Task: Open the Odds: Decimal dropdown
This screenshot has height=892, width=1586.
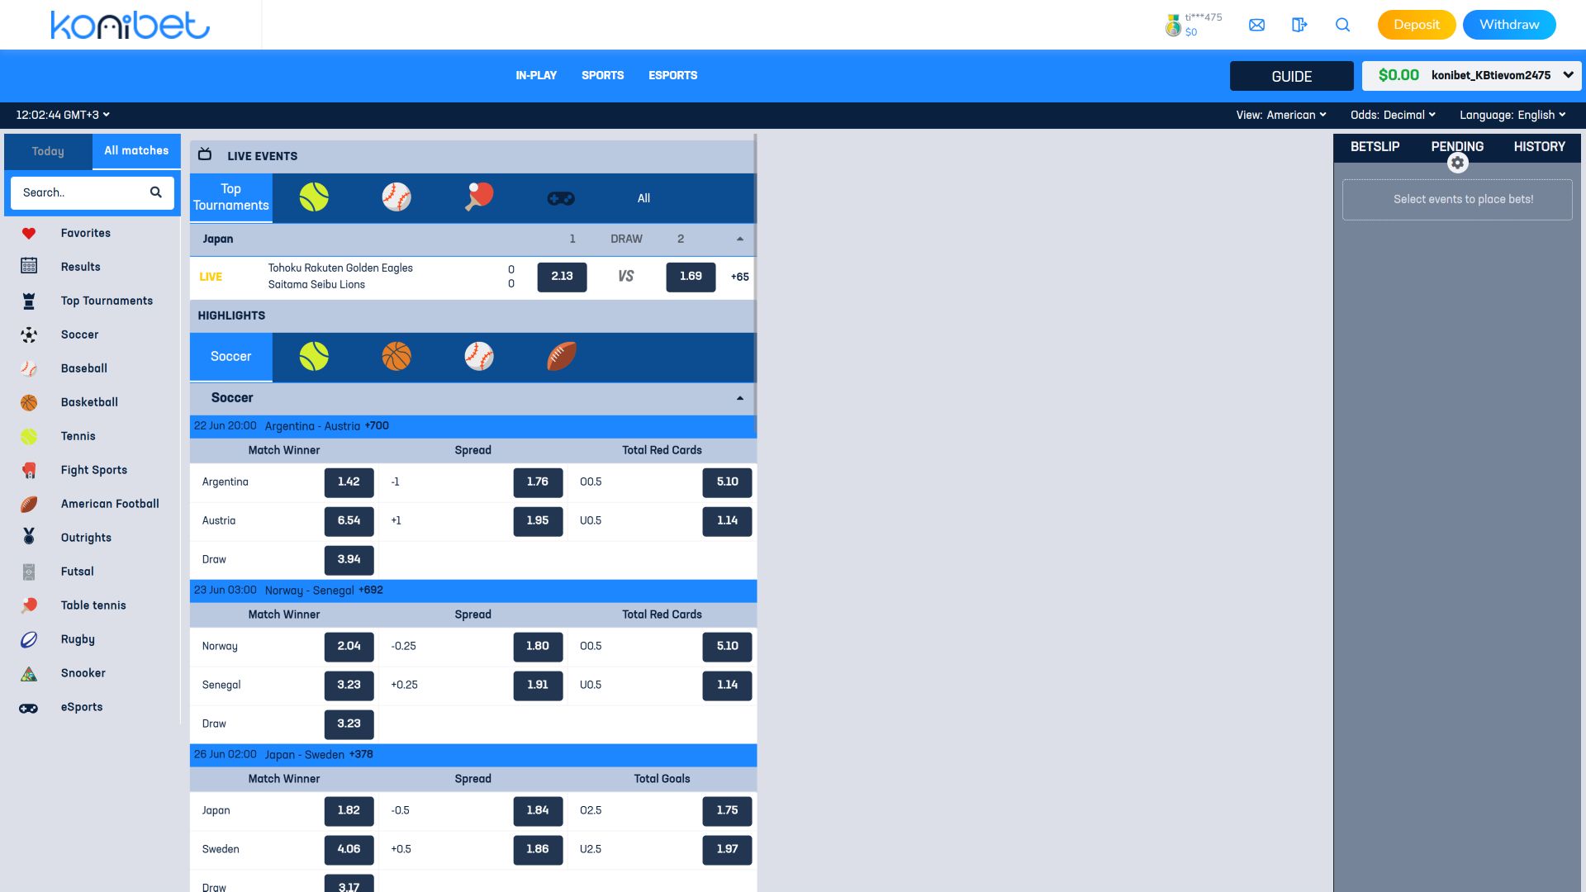Action: tap(1393, 115)
